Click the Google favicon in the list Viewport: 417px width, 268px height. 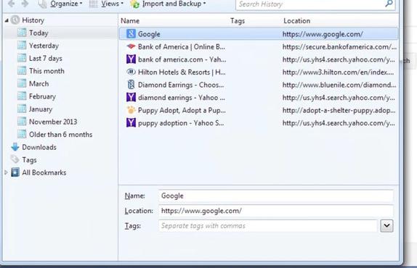coord(131,33)
